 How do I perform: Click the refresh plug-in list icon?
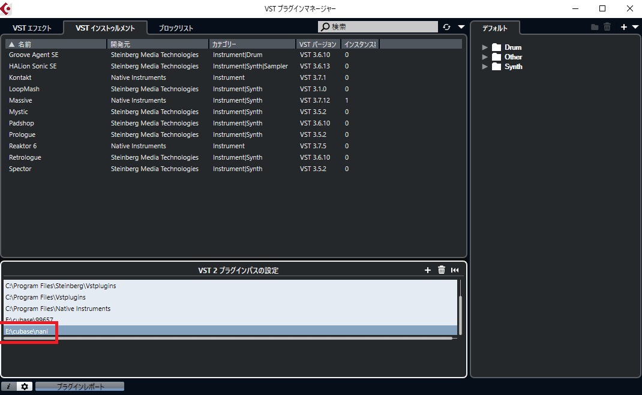tap(446, 27)
